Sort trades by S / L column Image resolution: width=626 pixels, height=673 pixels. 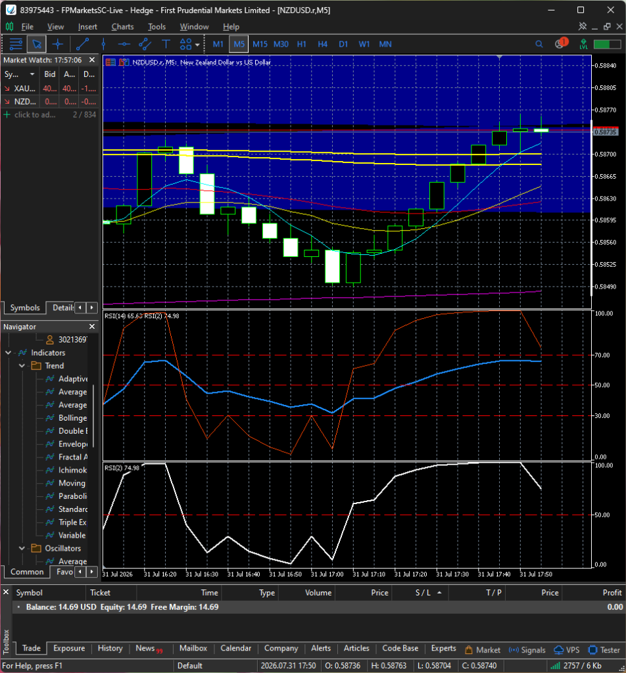click(x=423, y=593)
